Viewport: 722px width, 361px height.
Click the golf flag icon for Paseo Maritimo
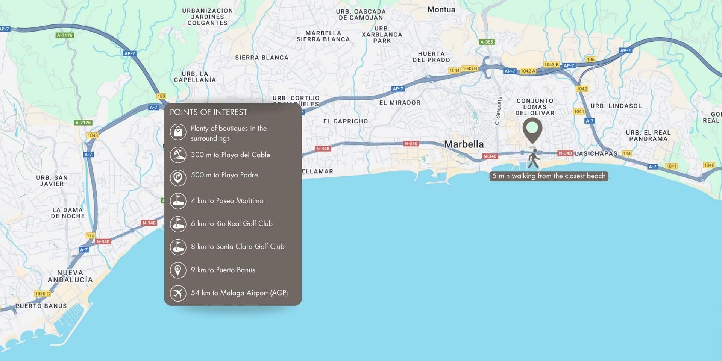click(179, 201)
